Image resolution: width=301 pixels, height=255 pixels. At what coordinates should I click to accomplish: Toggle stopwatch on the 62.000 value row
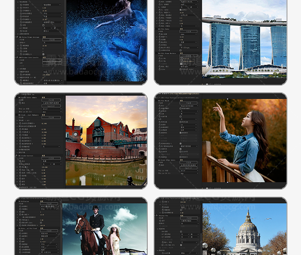pos(20,123)
